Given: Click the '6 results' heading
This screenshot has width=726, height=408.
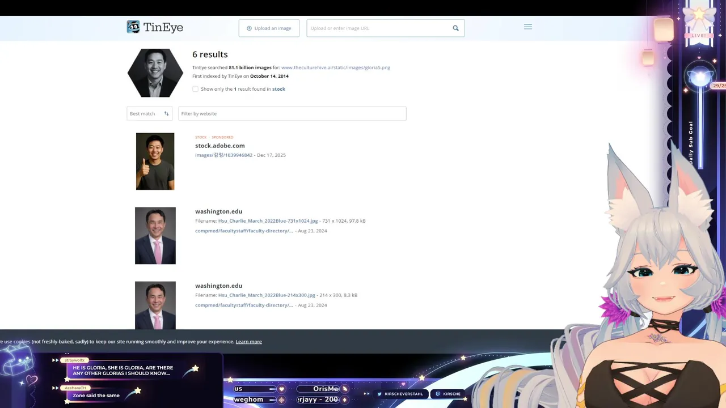Looking at the screenshot, I should click(x=210, y=54).
